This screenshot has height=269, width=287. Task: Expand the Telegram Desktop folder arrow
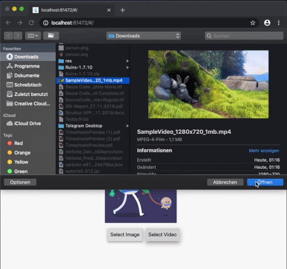pyautogui.click(x=127, y=126)
